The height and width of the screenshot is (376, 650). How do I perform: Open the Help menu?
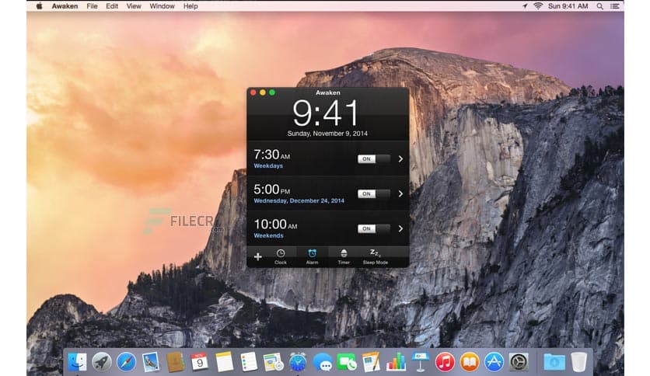click(x=190, y=6)
